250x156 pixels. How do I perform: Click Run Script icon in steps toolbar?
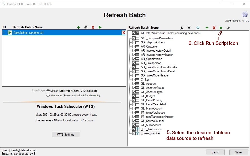tap(221, 28)
